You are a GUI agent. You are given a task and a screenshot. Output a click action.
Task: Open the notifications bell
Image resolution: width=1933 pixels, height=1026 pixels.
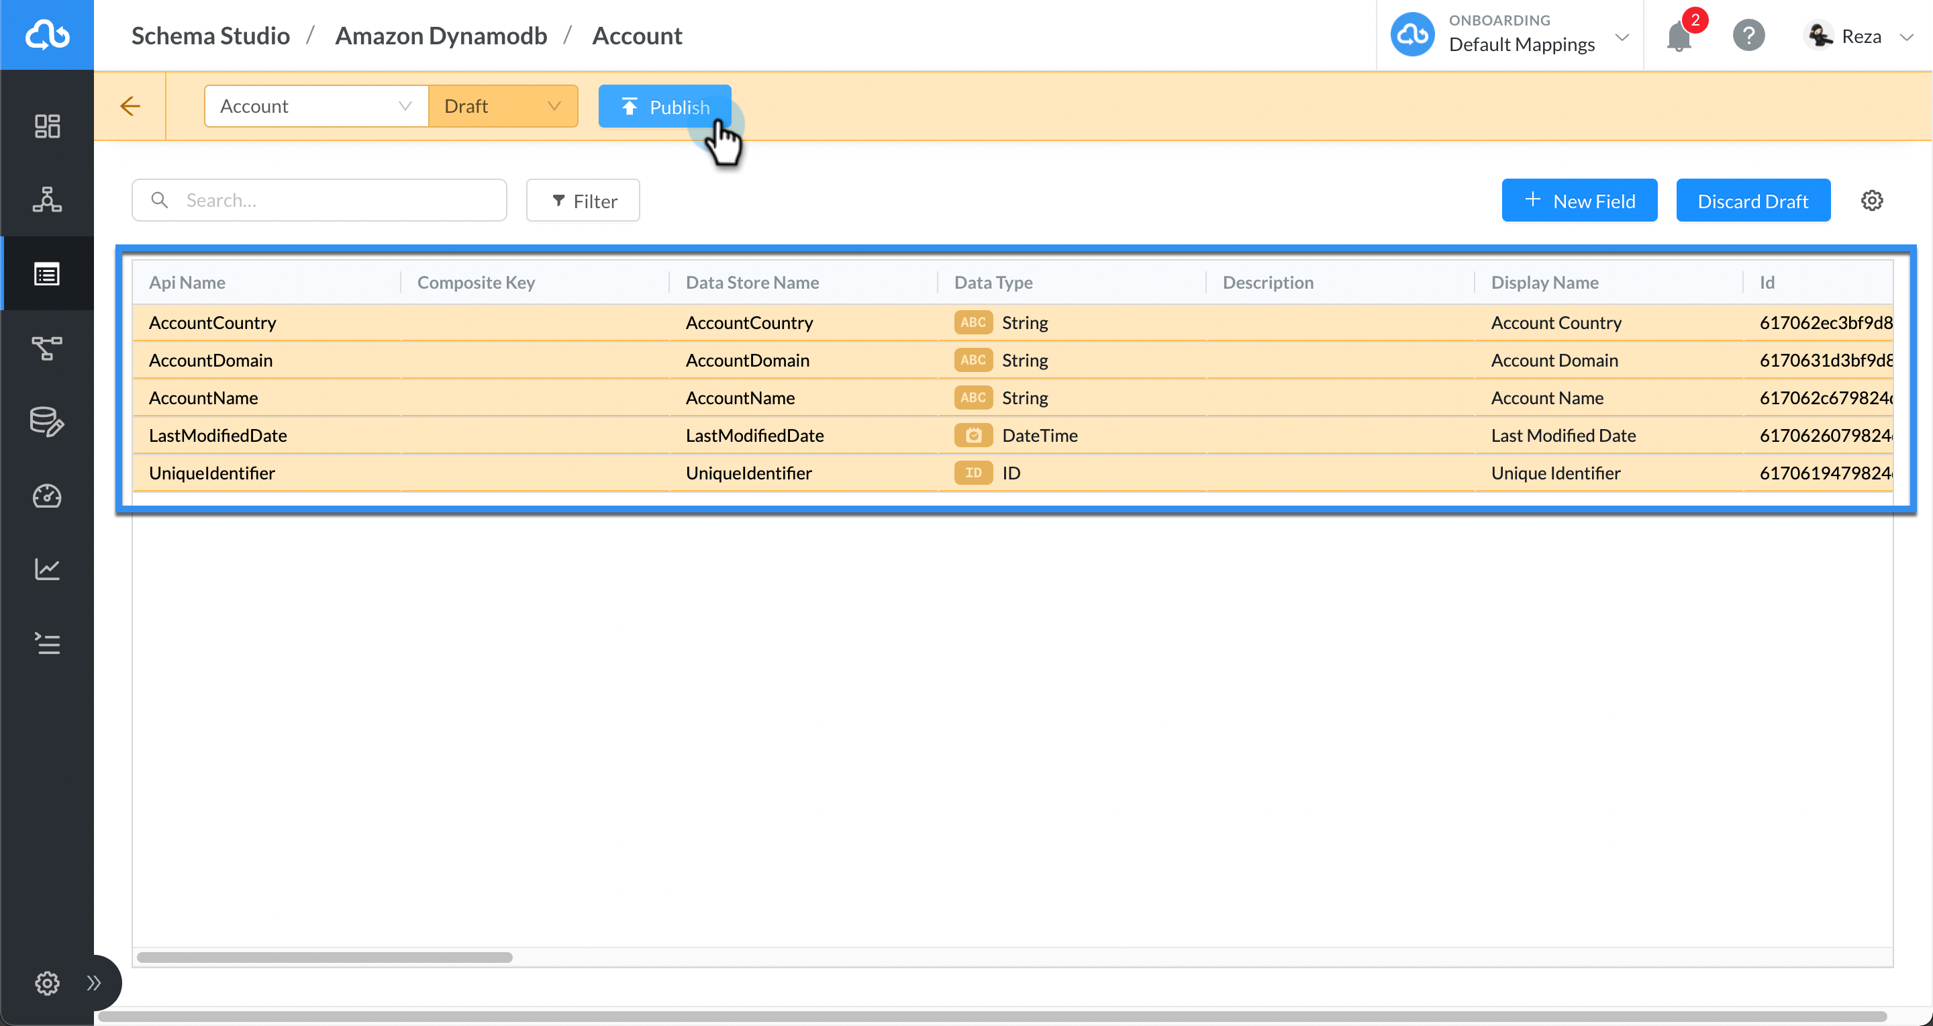click(1679, 36)
